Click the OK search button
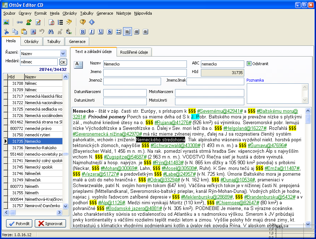The width and height of the screenshot is (316, 239). pos(63,62)
